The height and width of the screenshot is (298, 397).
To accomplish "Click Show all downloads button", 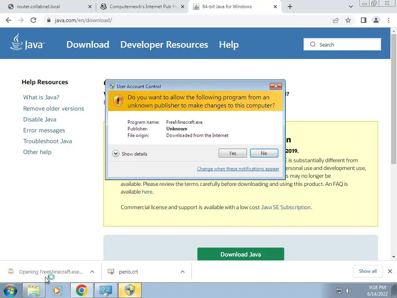I will click(368, 271).
